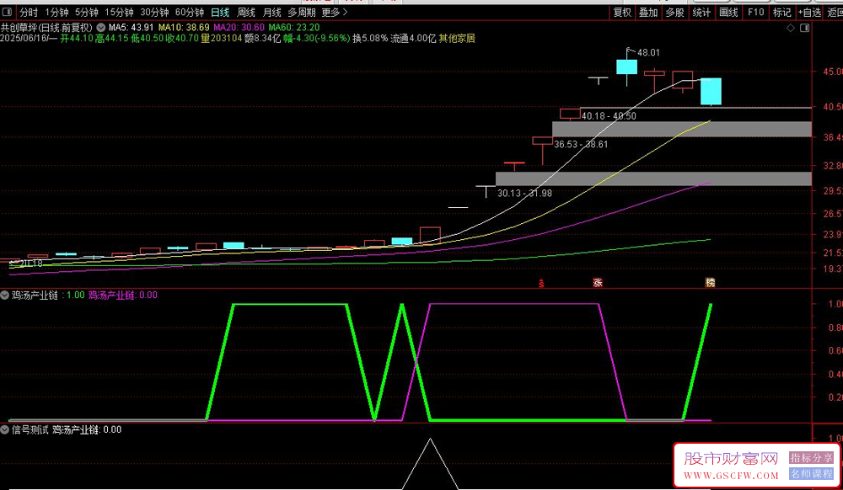Click the diamond icon above the chart

click(791, 28)
